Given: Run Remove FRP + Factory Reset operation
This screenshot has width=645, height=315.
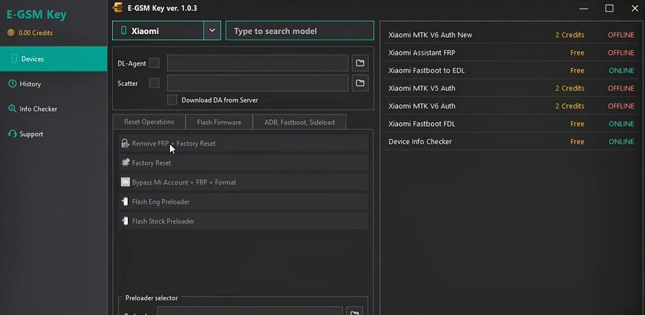Looking at the screenshot, I should tap(243, 144).
